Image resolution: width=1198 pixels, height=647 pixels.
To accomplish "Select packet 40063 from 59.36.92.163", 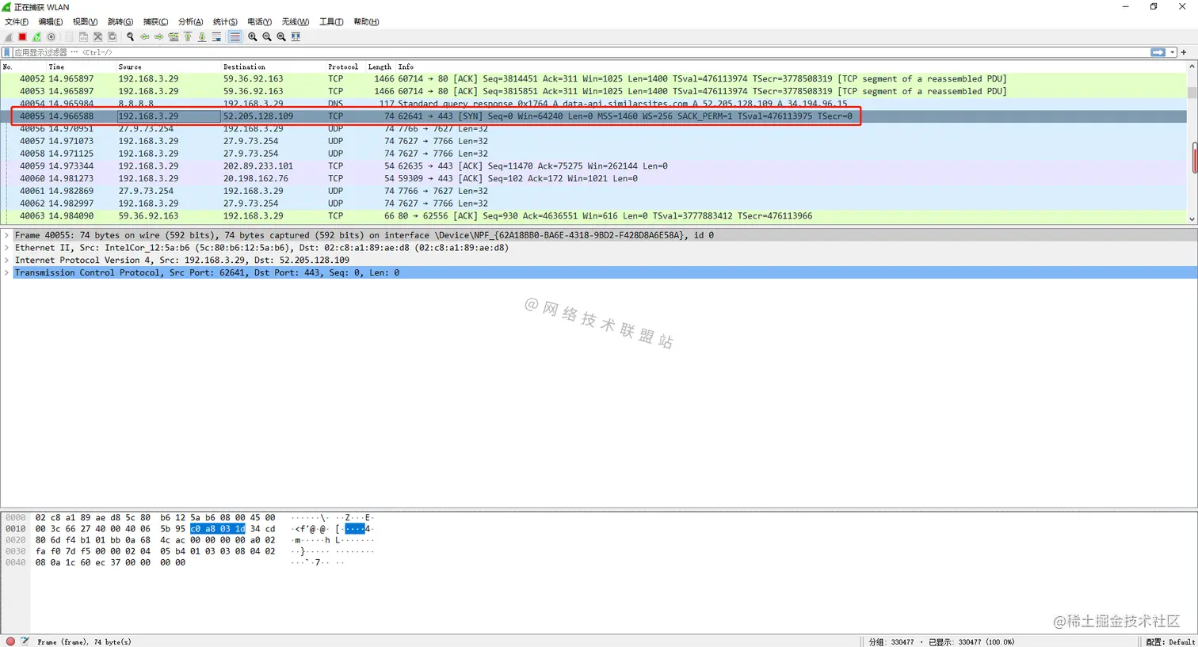I will tap(593, 216).
